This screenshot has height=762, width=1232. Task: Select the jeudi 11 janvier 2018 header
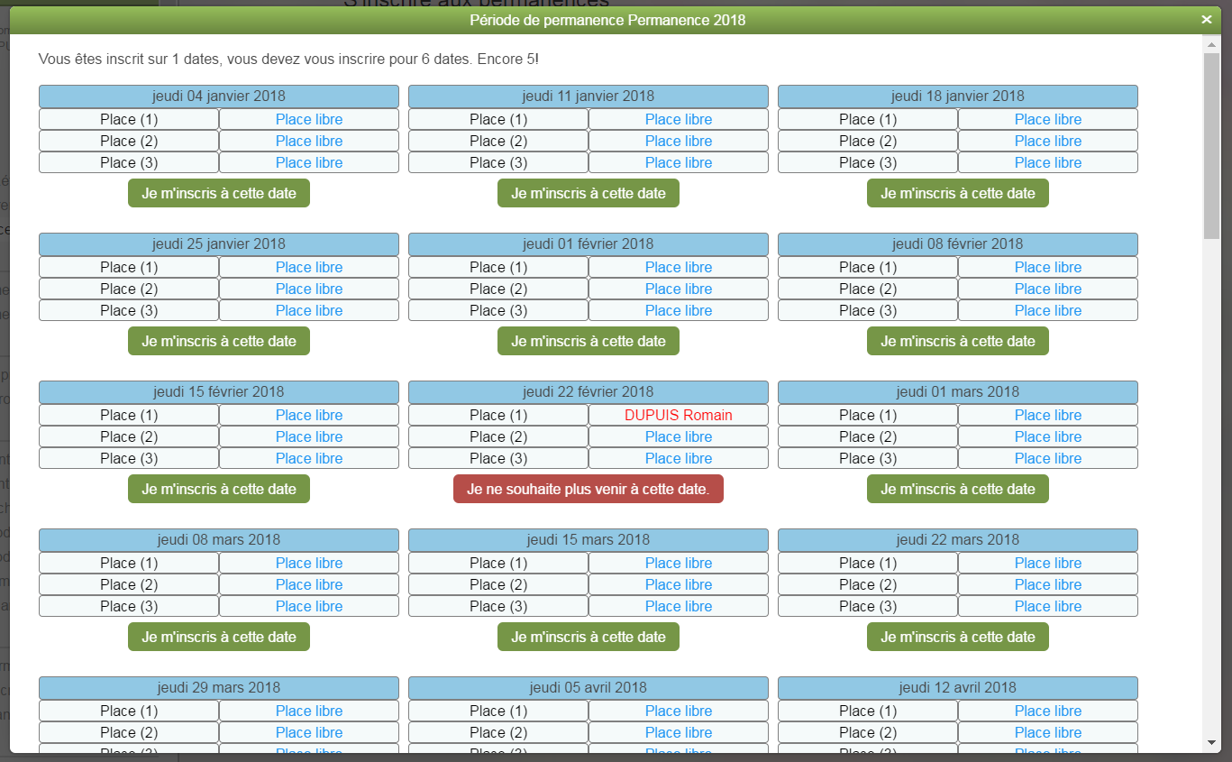tap(589, 96)
